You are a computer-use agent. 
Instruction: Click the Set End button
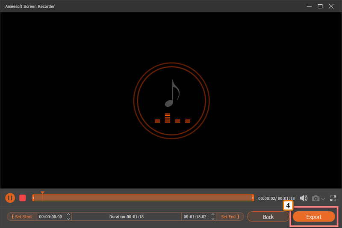pyautogui.click(x=230, y=216)
